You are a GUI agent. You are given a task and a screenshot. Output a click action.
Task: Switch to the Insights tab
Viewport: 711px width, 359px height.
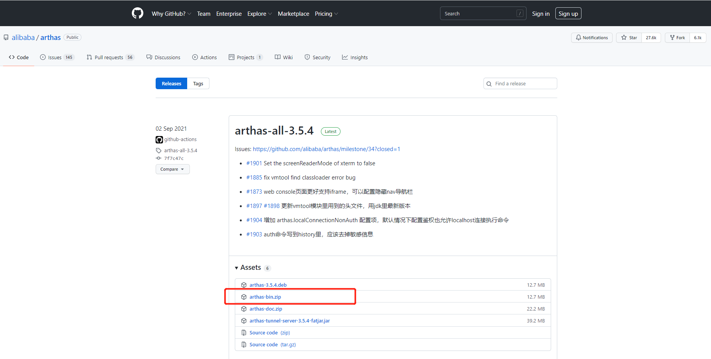click(355, 57)
